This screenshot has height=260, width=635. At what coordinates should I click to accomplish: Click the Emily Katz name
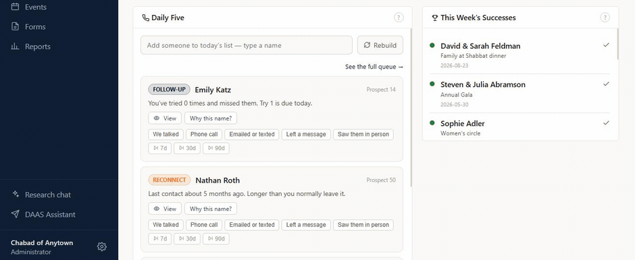click(x=213, y=90)
